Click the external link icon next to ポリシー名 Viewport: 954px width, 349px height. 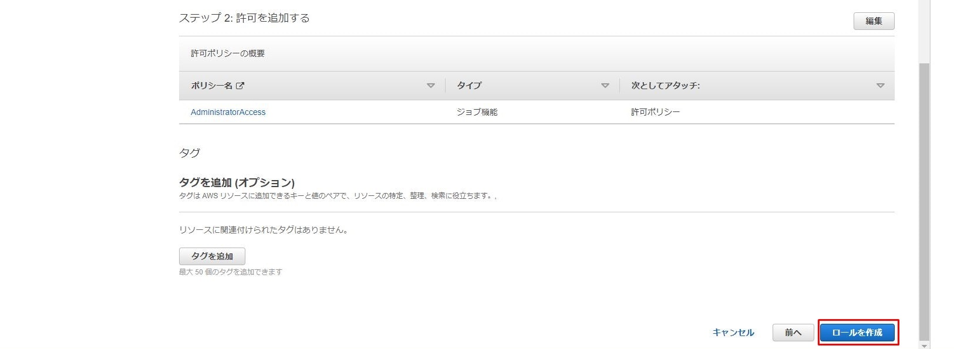click(x=240, y=86)
